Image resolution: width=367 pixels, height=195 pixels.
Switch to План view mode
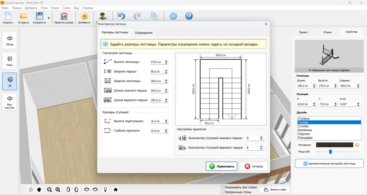(x=10, y=61)
